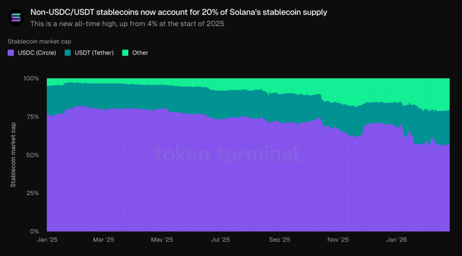Image resolution: width=462 pixels, height=256 pixels.
Task: Select the Nov '25 x-axis label
Action: (x=338, y=240)
